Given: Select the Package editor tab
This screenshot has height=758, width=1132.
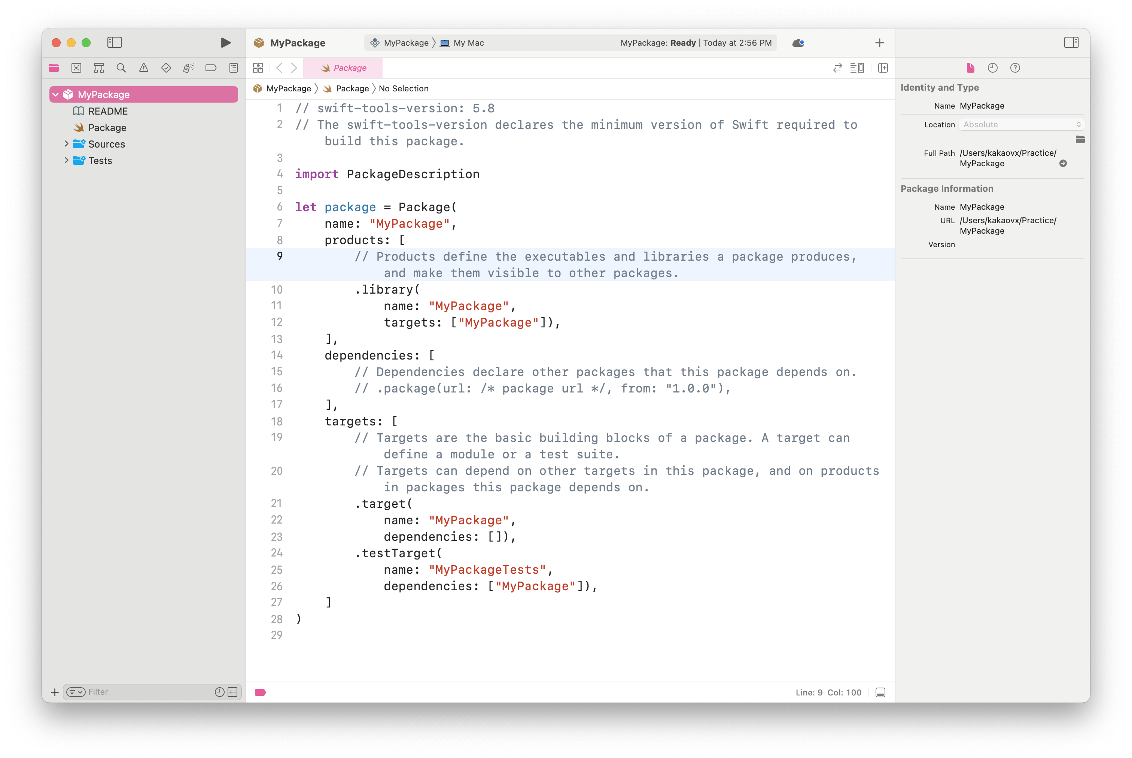Looking at the screenshot, I should (x=344, y=68).
